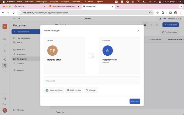Screen dimensions: 184x115
Task: Click the inbox icon in left rail
Action: 5,39
